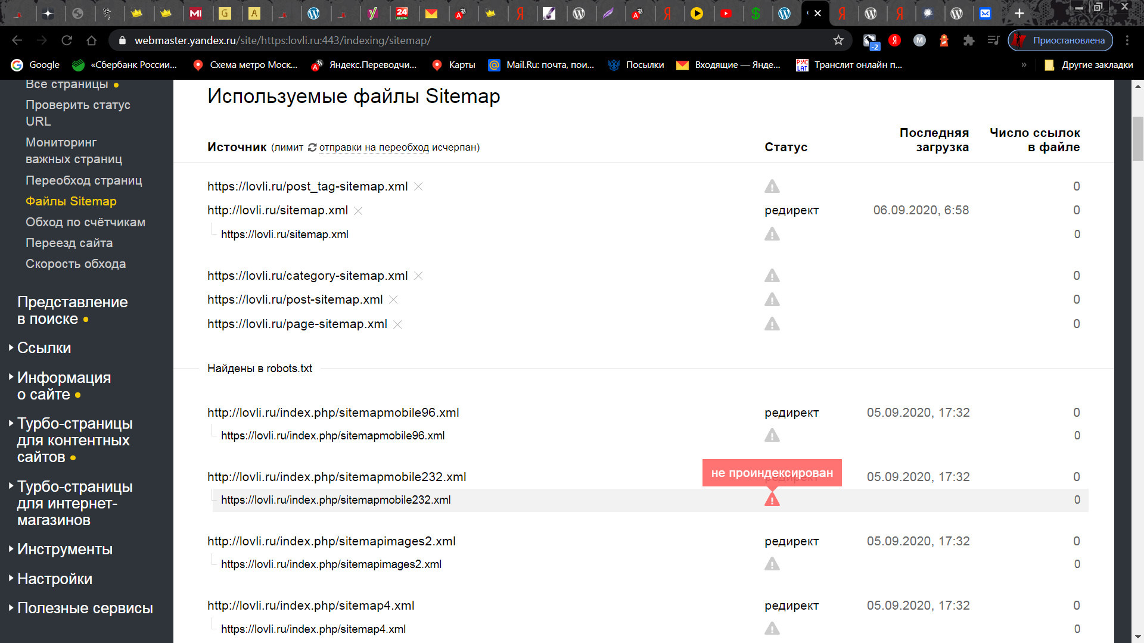This screenshot has height=643, width=1144.
Task: Click the Приостановлена profile button
Action: [1061, 40]
